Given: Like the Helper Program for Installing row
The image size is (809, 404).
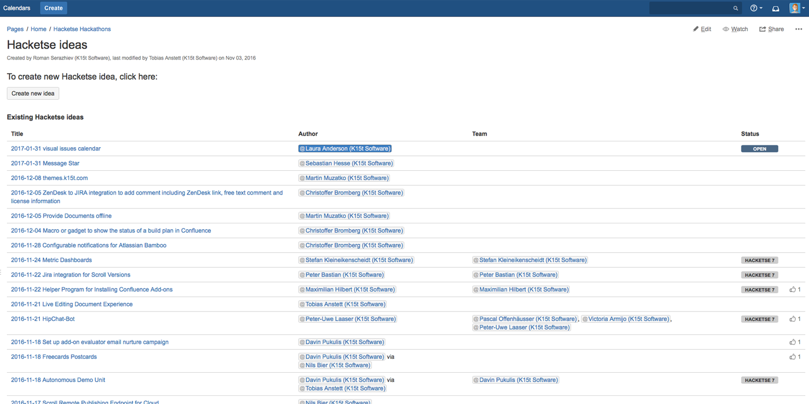Looking at the screenshot, I should tap(795, 290).
